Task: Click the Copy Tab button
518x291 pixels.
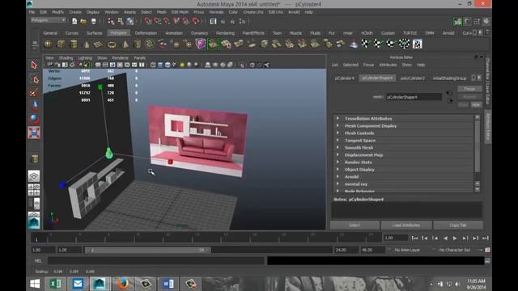Action: click(458, 225)
